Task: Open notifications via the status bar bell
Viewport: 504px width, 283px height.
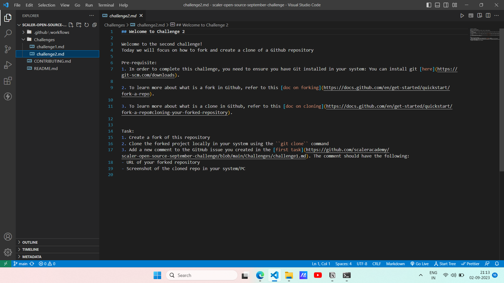Action: (x=497, y=264)
